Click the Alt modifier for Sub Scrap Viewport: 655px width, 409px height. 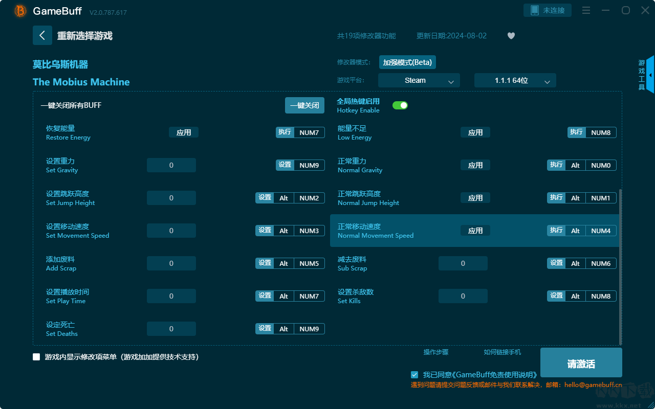click(x=575, y=263)
